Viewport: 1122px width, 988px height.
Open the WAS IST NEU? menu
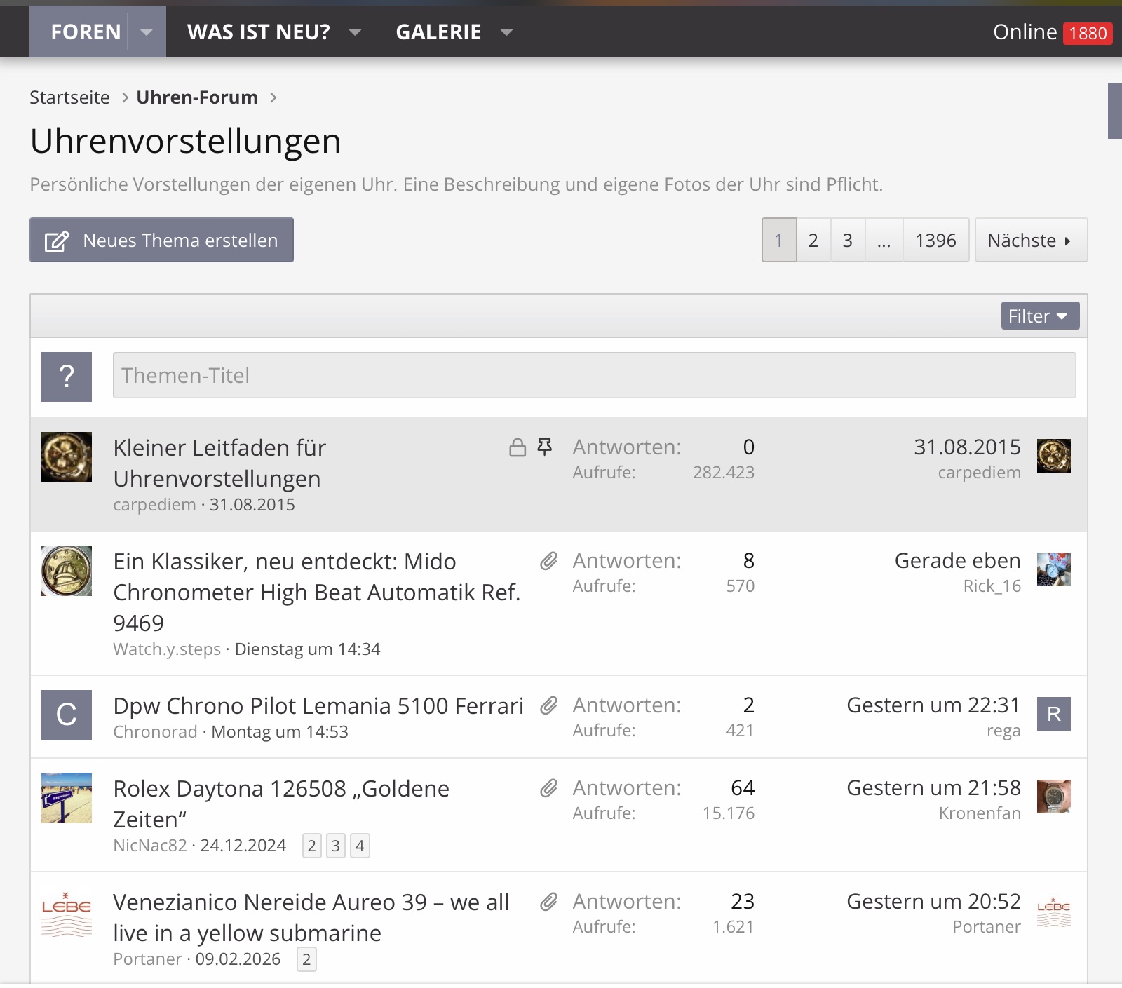pos(258,32)
